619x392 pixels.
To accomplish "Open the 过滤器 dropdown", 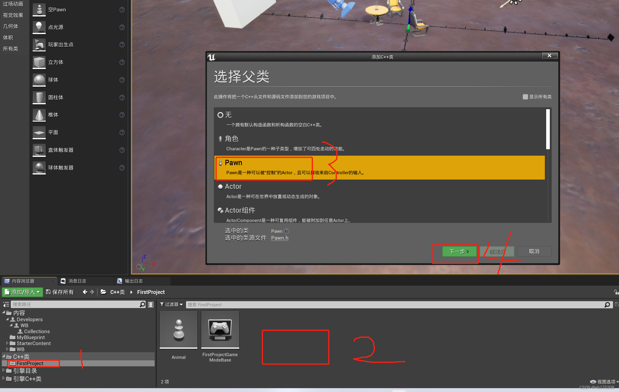I will [x=171, y=304].
